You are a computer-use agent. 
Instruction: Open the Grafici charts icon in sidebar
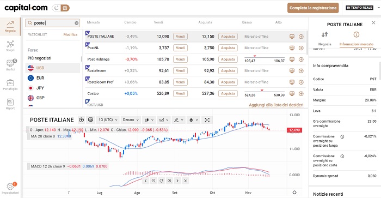[10, 65]
